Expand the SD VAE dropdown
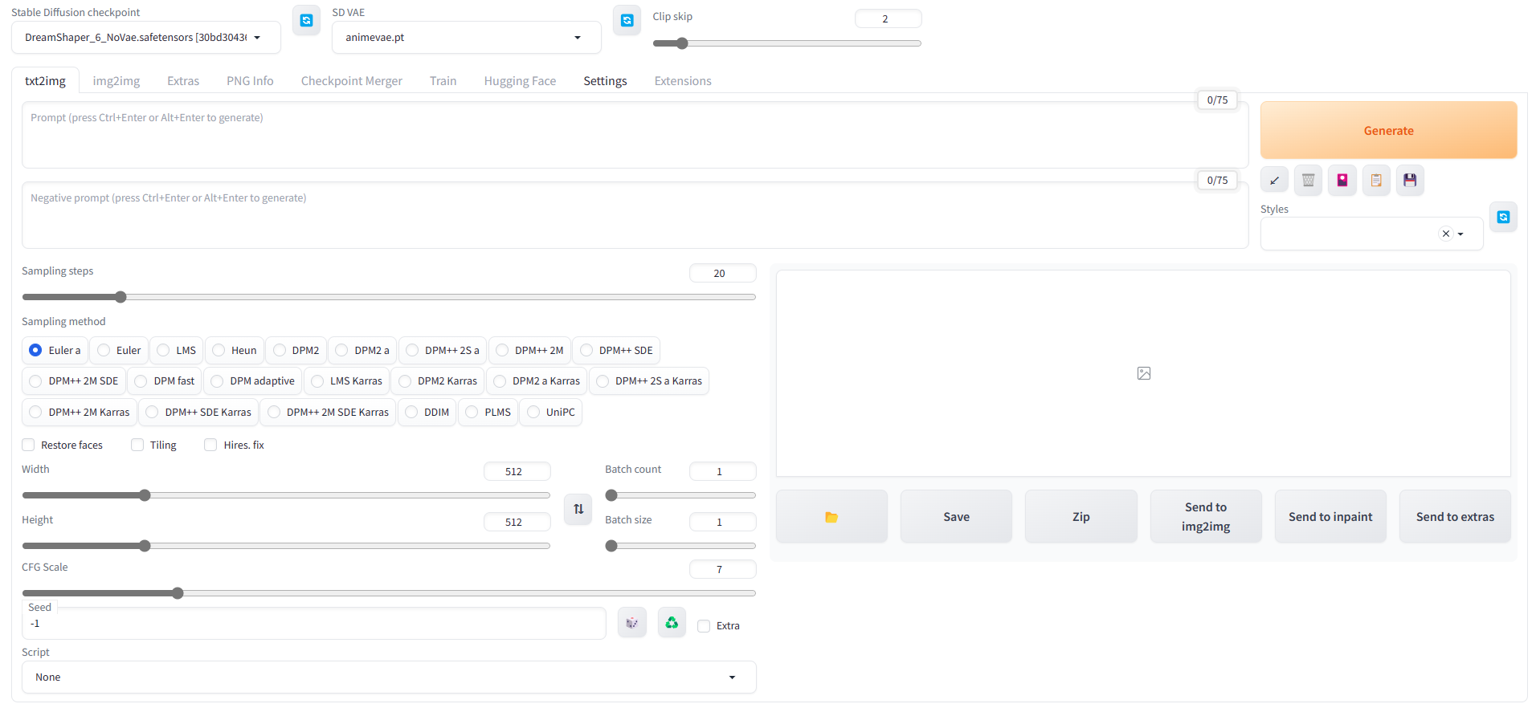 (466, 38)
